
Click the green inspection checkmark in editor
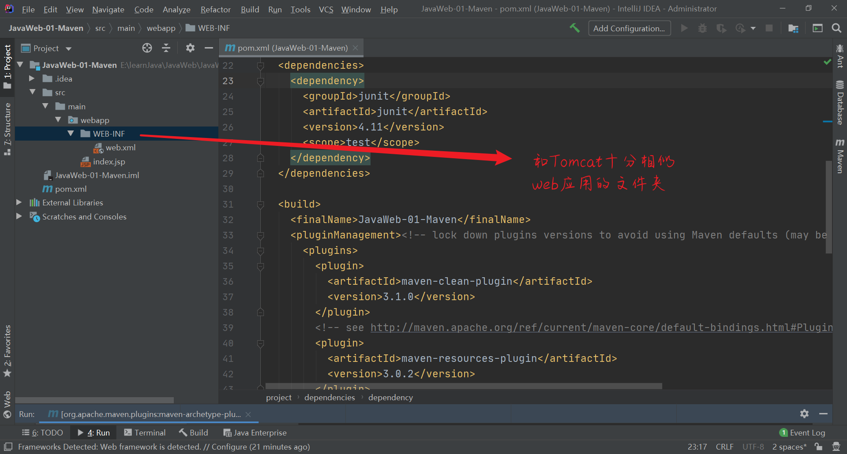827,62
